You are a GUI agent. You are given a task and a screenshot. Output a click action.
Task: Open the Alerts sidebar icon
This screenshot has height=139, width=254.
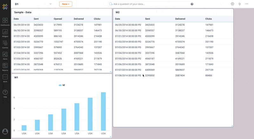pyautogui.click(x=5, y=56)
